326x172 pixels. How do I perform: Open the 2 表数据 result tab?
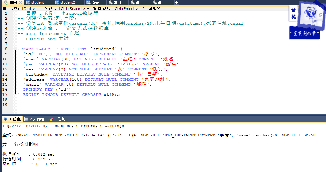click(x=36, y=119)
